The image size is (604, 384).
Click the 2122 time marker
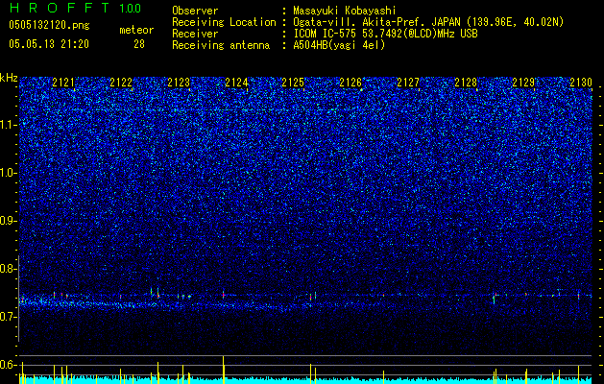(x=121, y=83)
